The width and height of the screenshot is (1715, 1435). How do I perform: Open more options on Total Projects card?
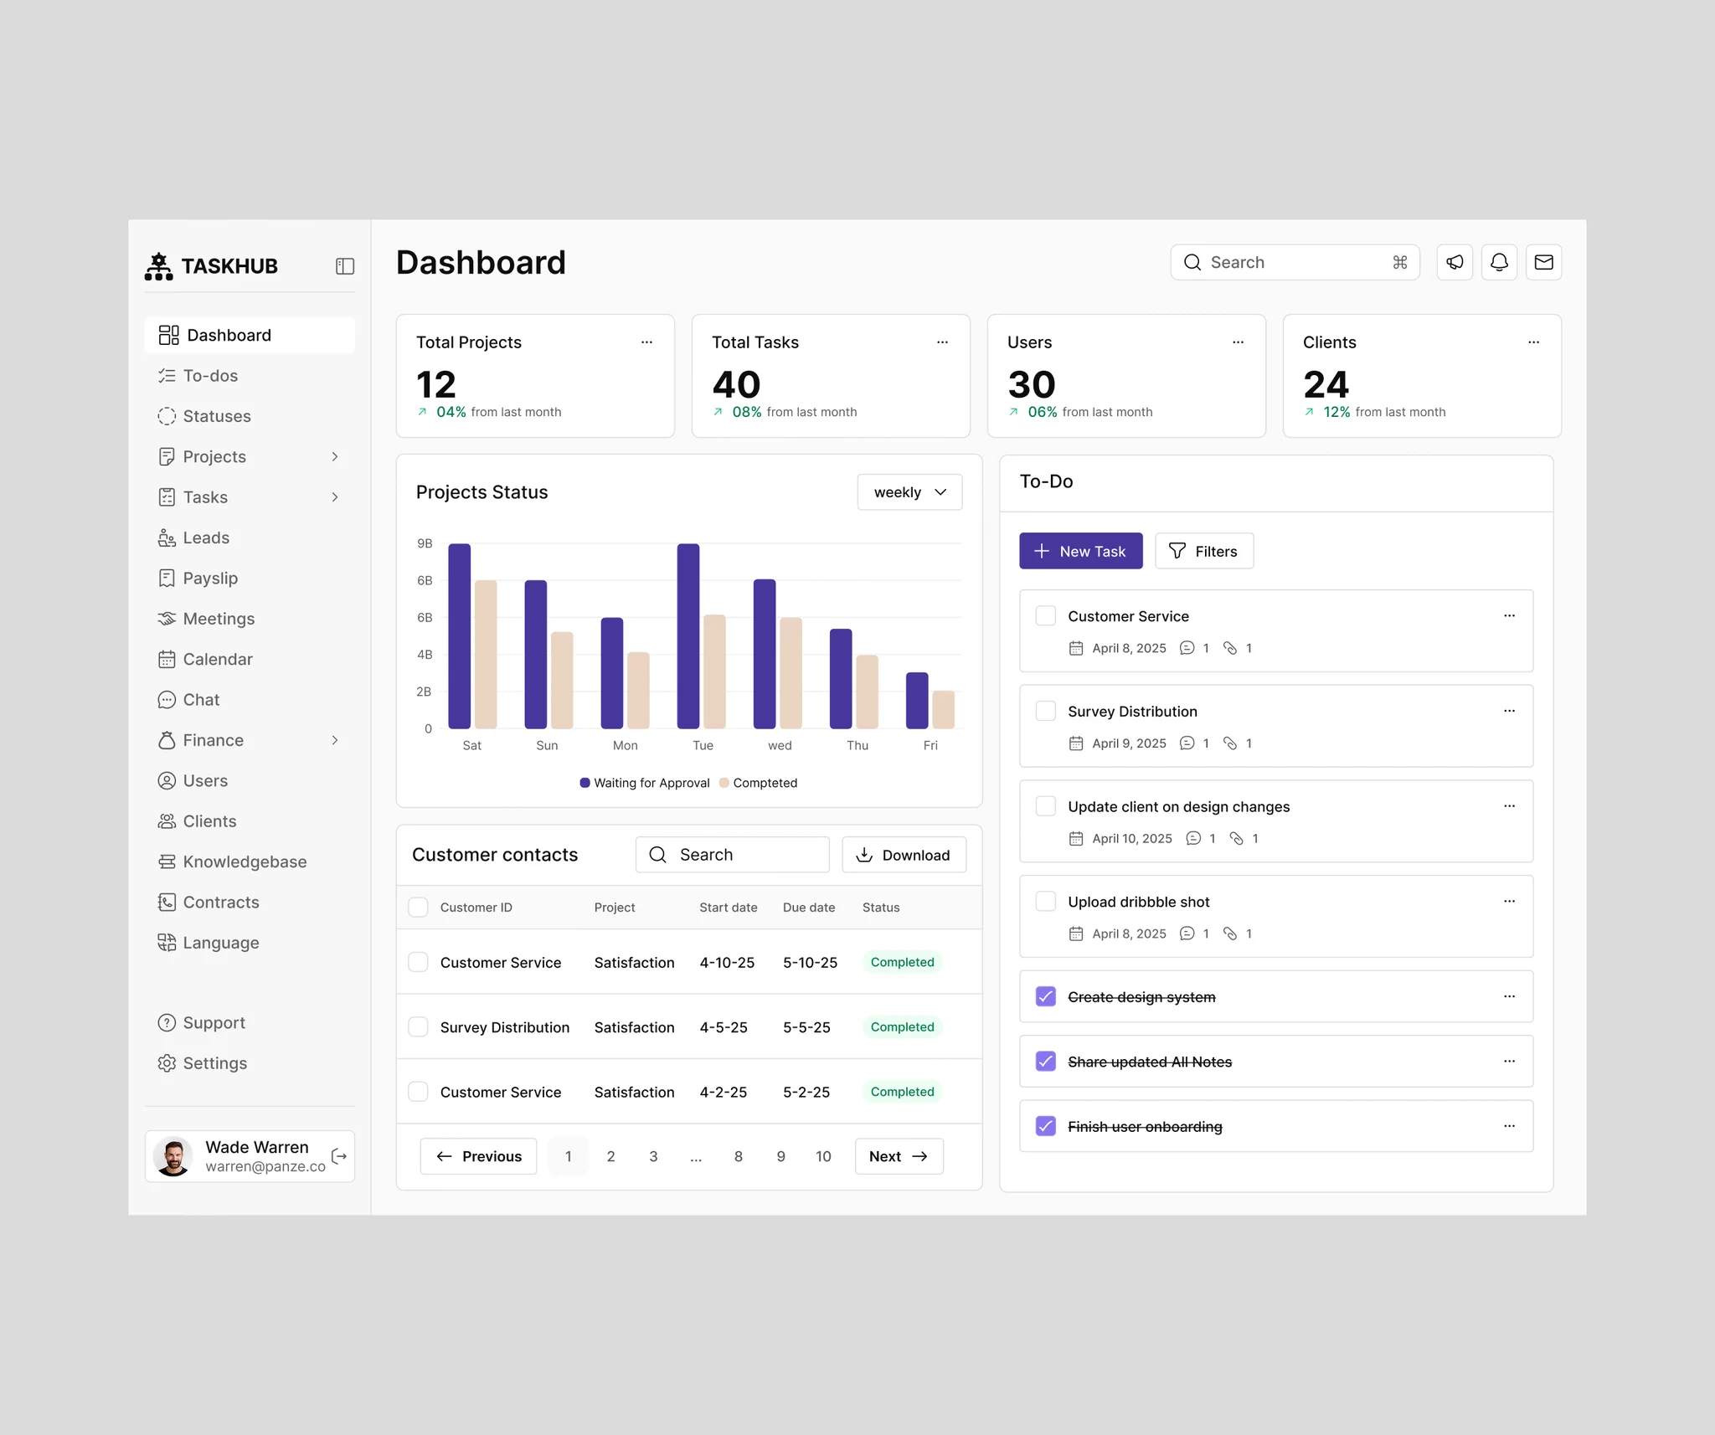(x=646, y=342)
